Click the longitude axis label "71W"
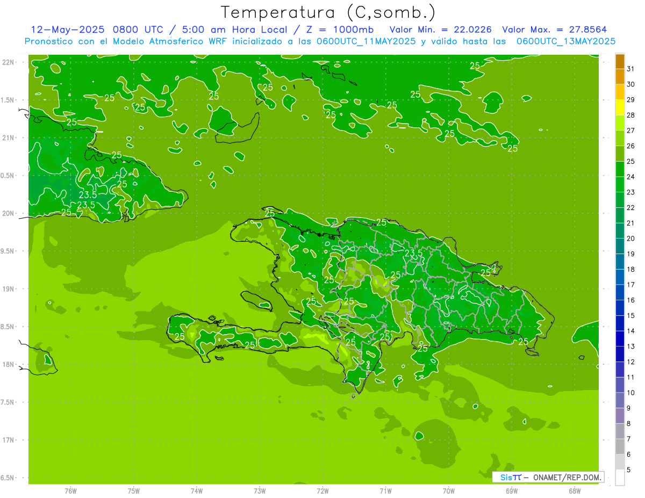645x498 pixels. click(x=385, y=490)
